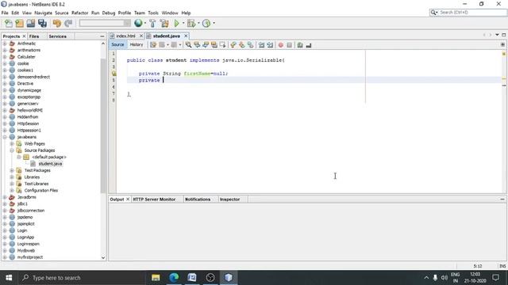Toggle Rectangular Selection in editor toolbar
The height and width of the screenshot is (285, 508).
[222, 45]
